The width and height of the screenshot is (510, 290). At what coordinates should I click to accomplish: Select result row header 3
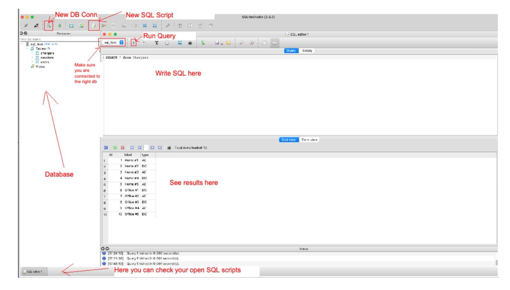click(x=105, y=173)
